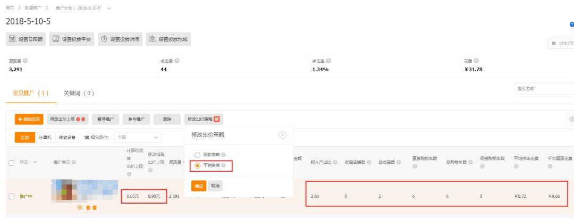The height and width of the screenshot is (218, 574).
Task: Click the blurred product thumbnail
Action: coord(85,190)
